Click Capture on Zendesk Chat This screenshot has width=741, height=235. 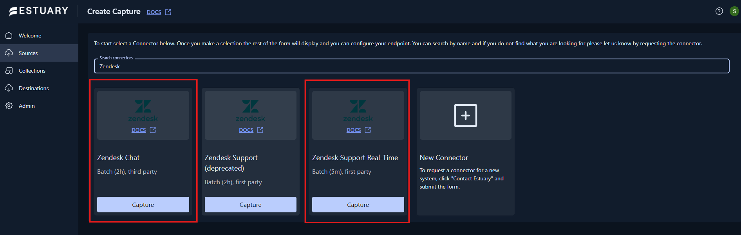(x=143, y=204)
